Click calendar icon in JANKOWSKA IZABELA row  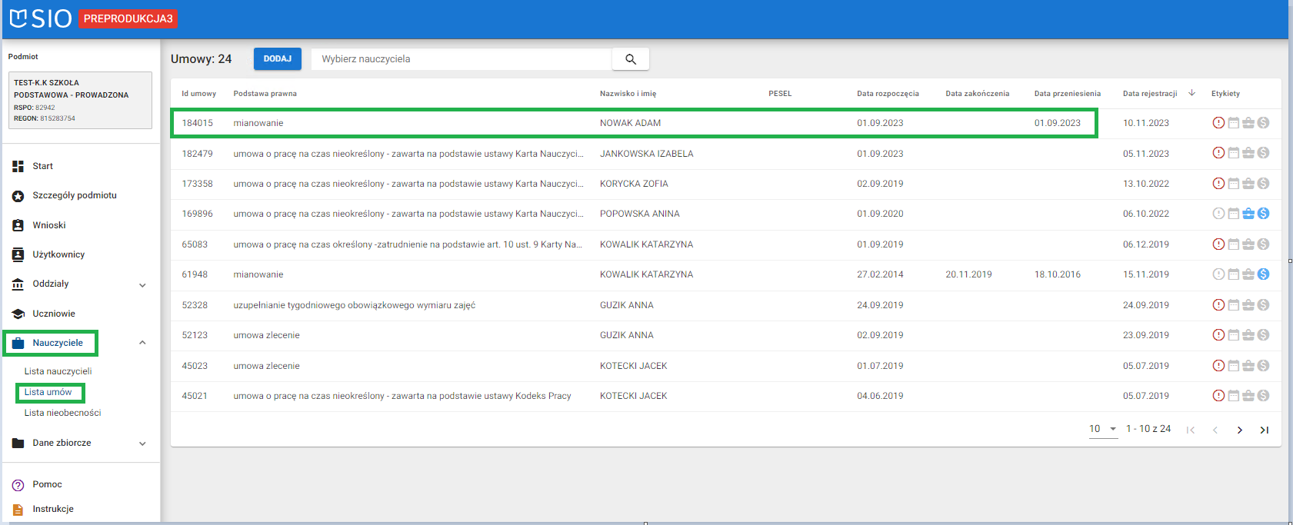(1234, 153)
